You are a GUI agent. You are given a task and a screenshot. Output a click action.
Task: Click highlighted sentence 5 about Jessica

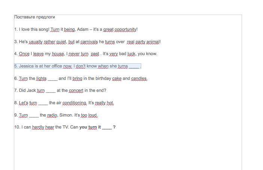point(78,66)
